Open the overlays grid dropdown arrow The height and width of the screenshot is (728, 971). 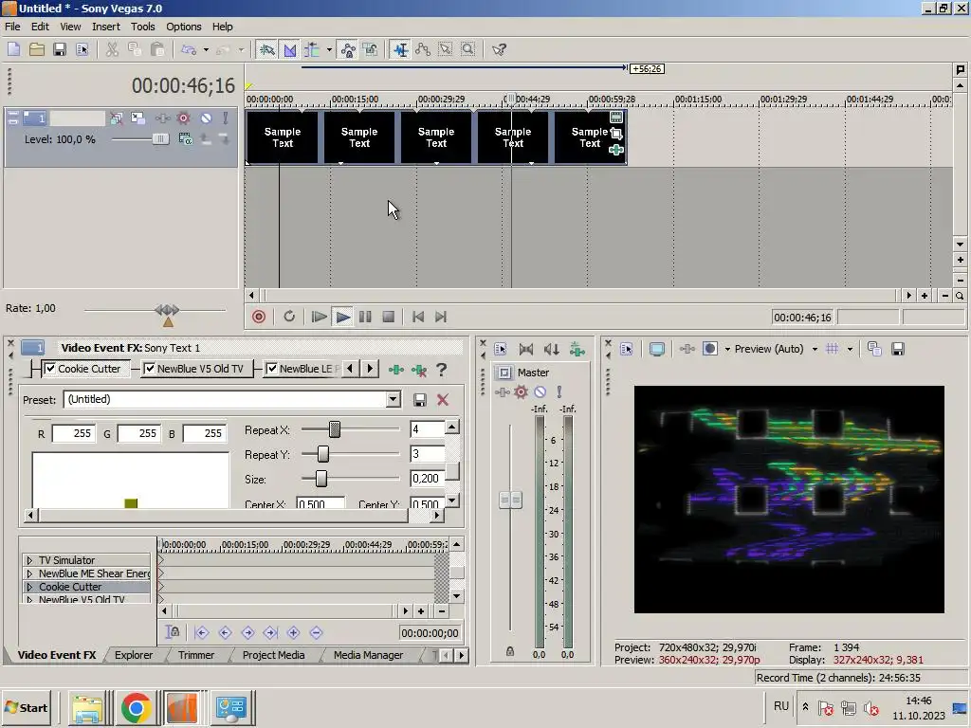(850, 349)
